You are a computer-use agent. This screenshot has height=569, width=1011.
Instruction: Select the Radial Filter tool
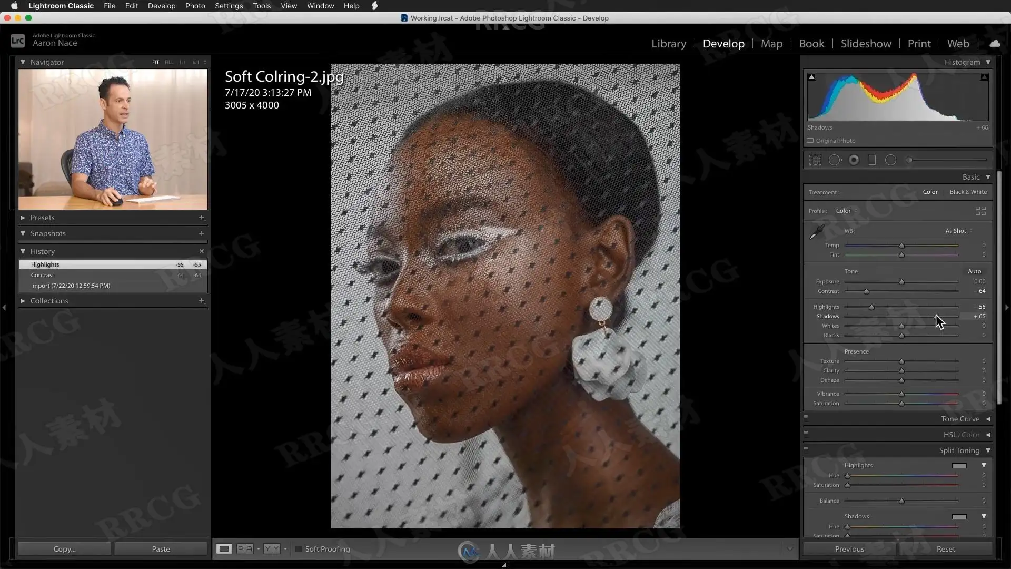click(x=890, y=160)
